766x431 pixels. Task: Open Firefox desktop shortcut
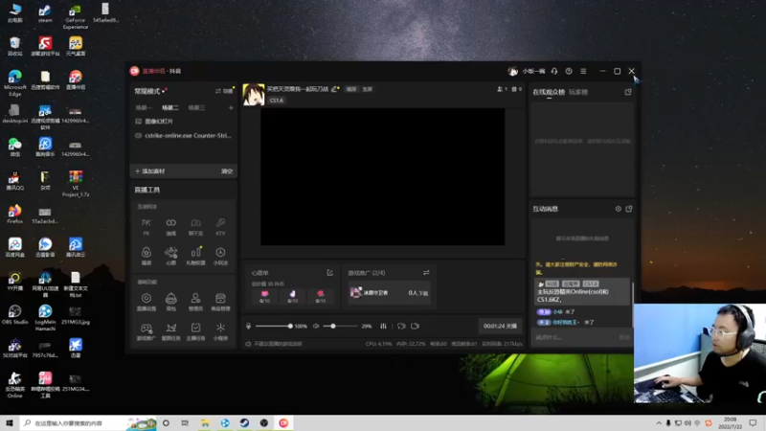pyautogui.click(x=14, y=214)
